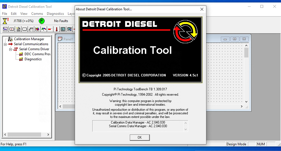
Task: Click 'Serial Comms Data Manager - AC 2.040.030' line
Action: click(138, 126)
